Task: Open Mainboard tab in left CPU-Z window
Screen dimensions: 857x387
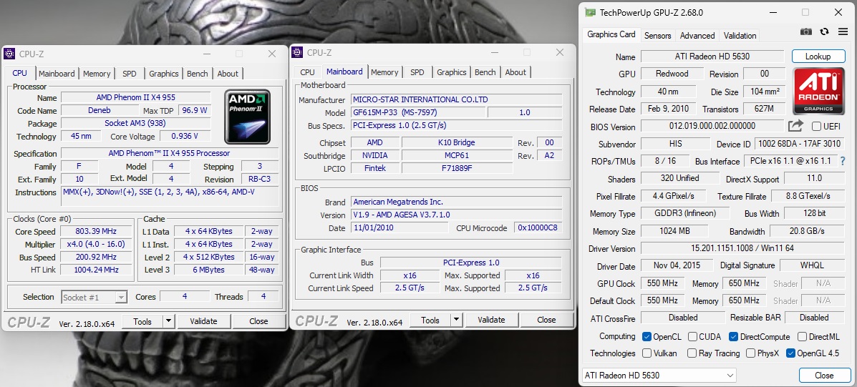Action: click(57, 74)
